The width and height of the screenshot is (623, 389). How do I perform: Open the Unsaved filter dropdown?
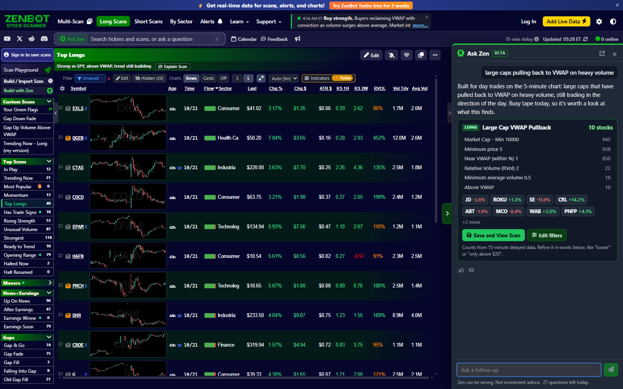pyautogui.click(x=90, y=78)
